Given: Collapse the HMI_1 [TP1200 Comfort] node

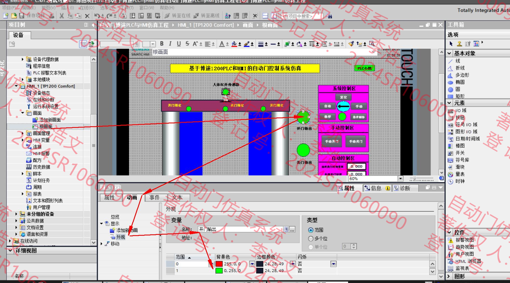Looking at the screenshot, I should 16,86.
